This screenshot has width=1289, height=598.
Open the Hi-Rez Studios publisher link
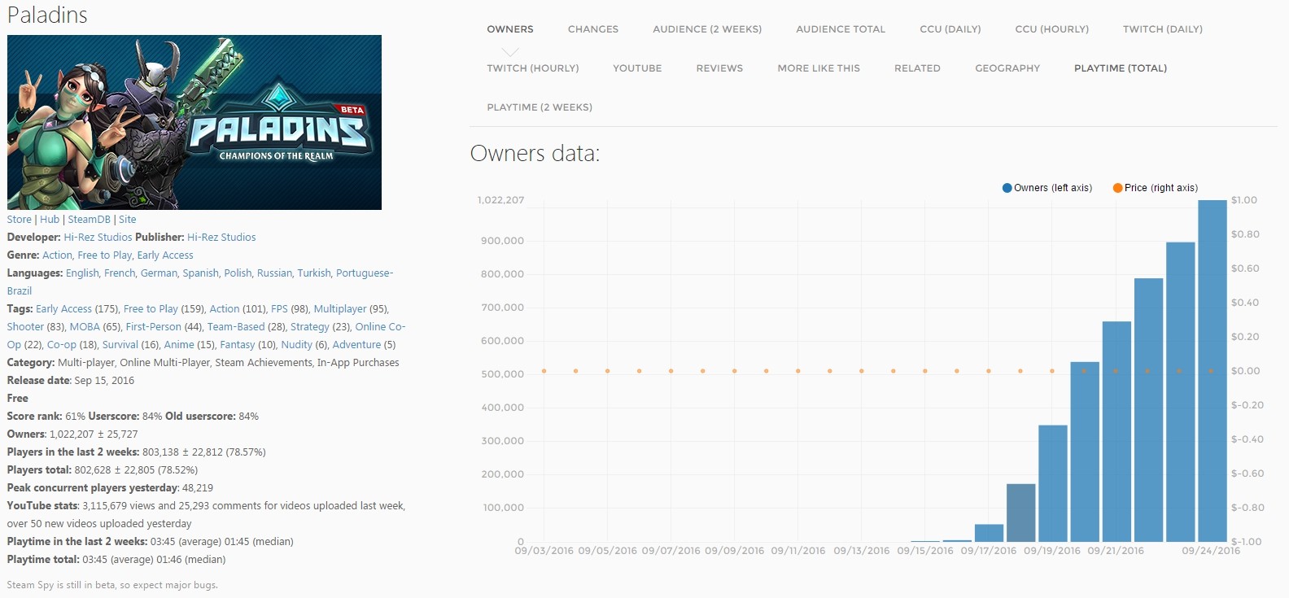point(221,238)
